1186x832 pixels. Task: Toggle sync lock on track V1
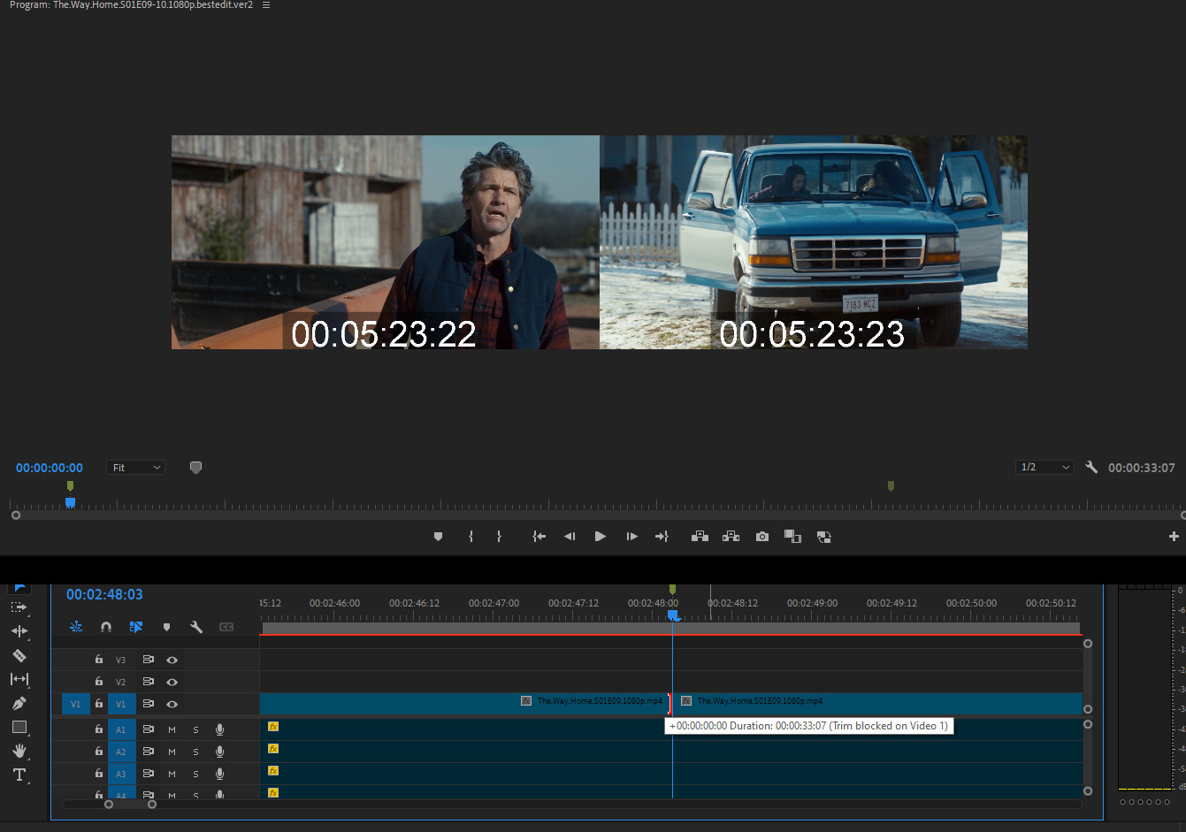149,704
